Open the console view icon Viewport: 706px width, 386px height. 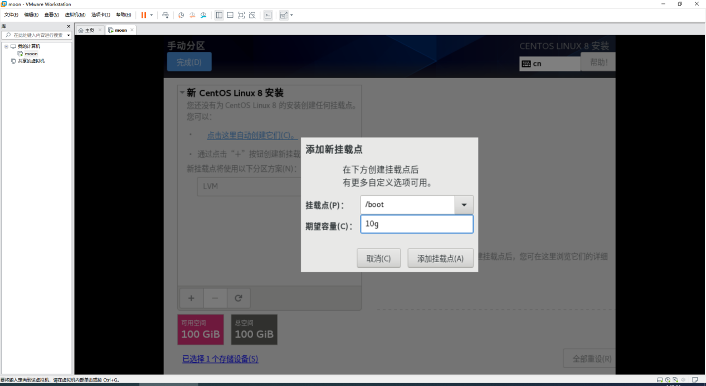pyautogui.click(x=268, y=15)
